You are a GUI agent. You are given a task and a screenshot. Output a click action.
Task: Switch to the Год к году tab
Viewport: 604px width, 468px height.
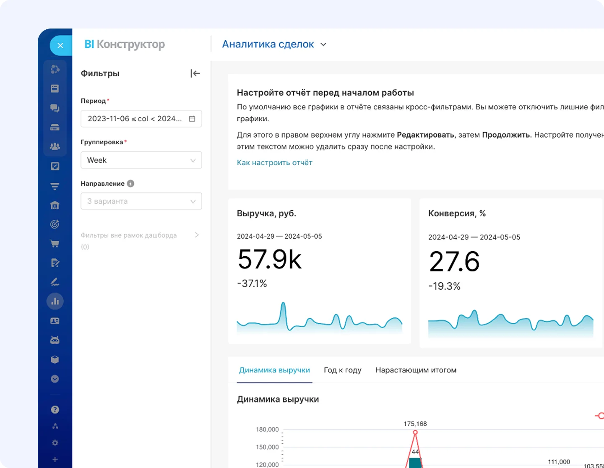coord(342,370)
